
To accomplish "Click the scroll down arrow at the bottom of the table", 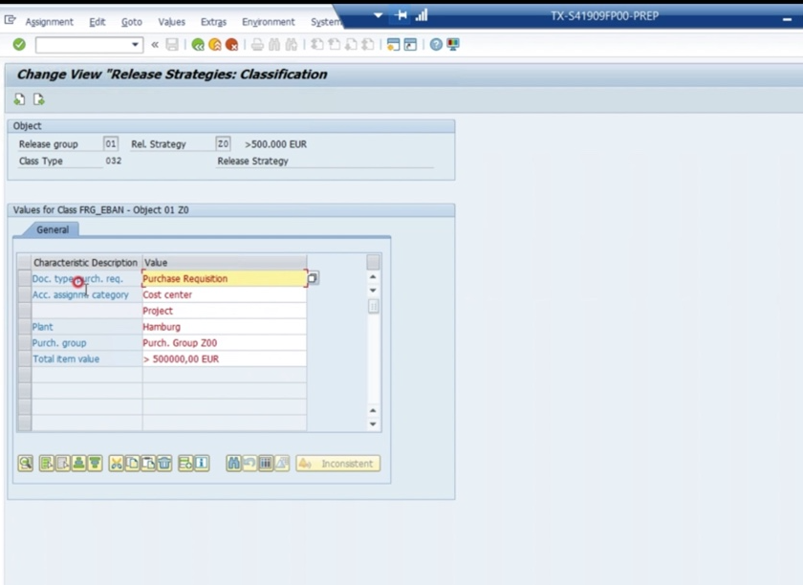I will point(374,424).
